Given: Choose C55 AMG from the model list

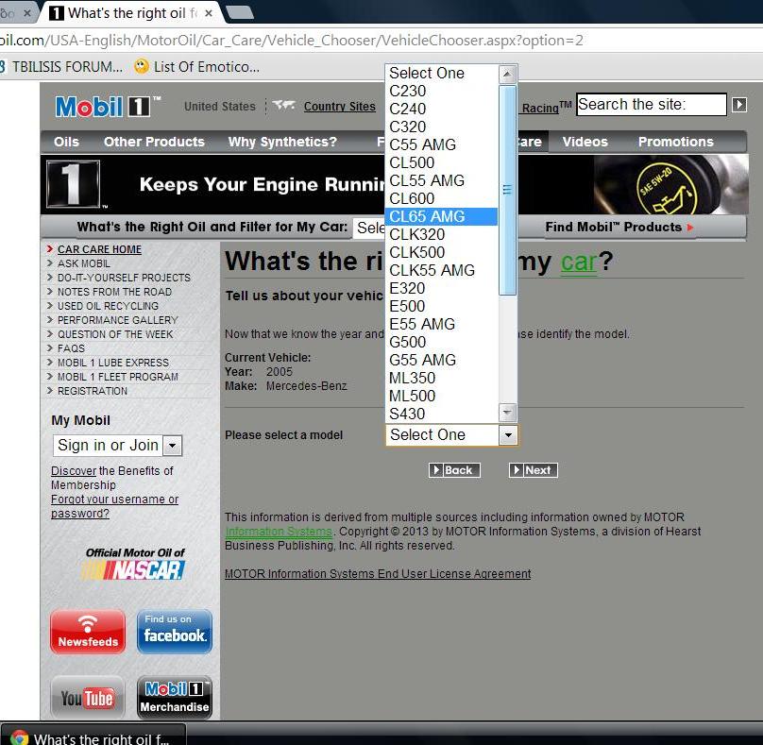Looking at the screenshot, I should [x=442, y=144].
